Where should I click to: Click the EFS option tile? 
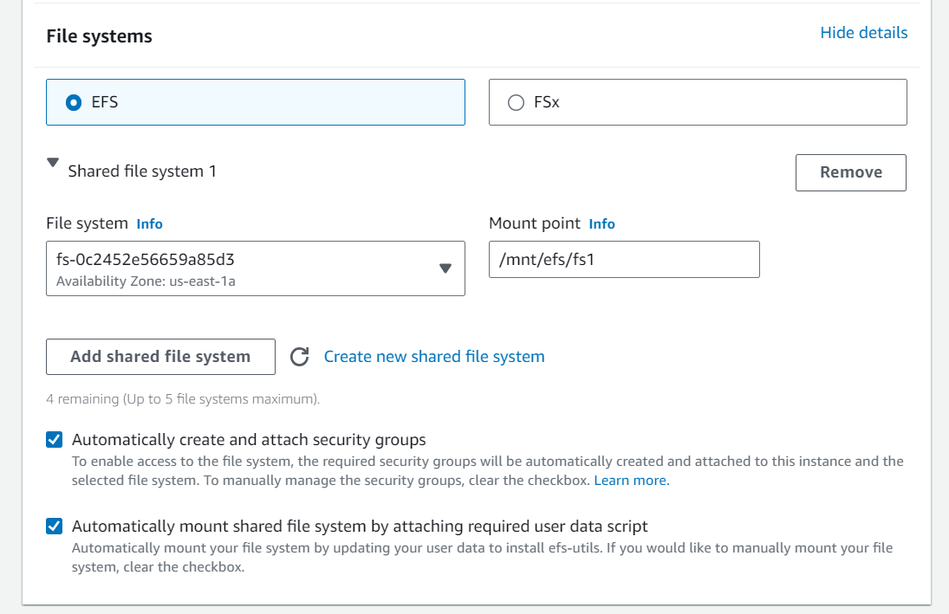(x=256, y=102)
